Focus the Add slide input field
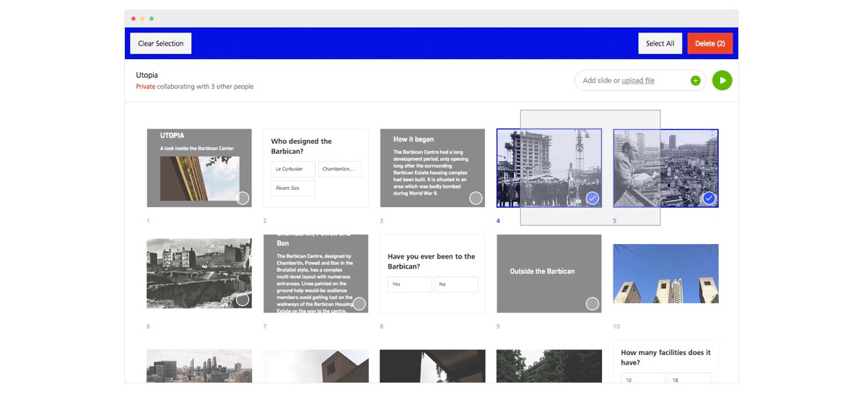The width and height of the screenshot is (866, 397). (641, 81)
